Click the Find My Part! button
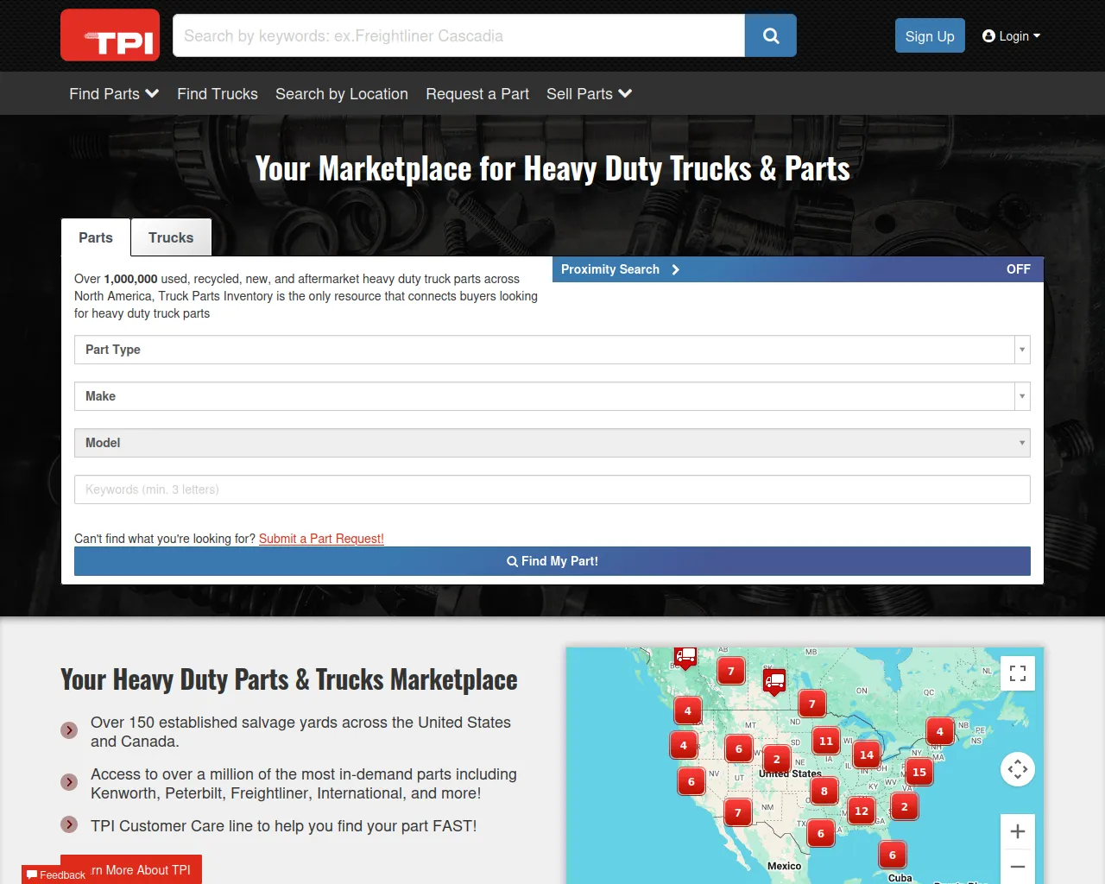This screenshot has width=1105, height=884. coord(552,561)
